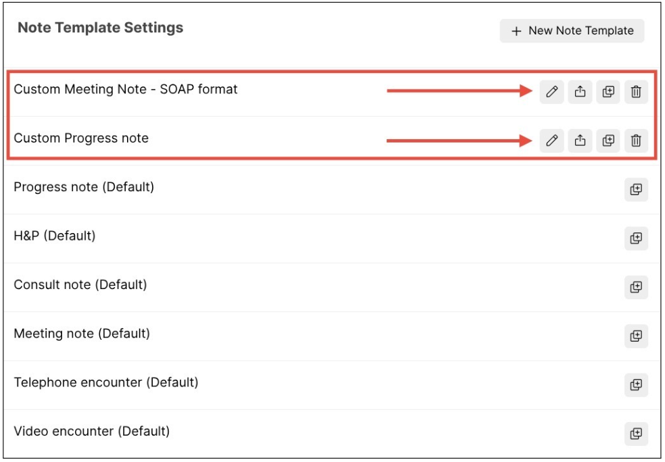Viewport: 665px width, 462px height.
Task: Duplicate the Meeting note (Default) template
Action: pos(636,334)
